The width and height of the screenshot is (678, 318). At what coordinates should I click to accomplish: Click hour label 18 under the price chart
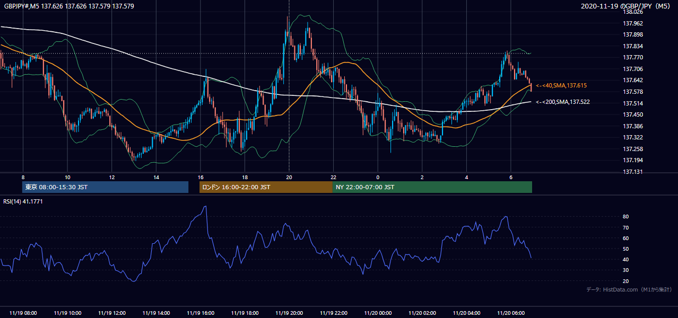(245, 177)
